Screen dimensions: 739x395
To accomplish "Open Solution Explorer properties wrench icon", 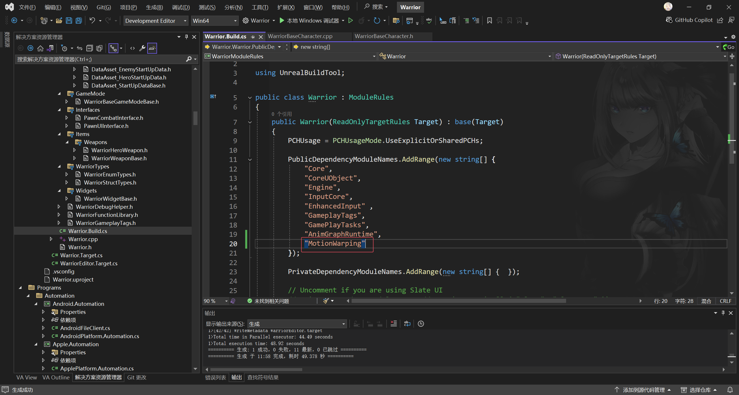I will click(x=142, y=48).
